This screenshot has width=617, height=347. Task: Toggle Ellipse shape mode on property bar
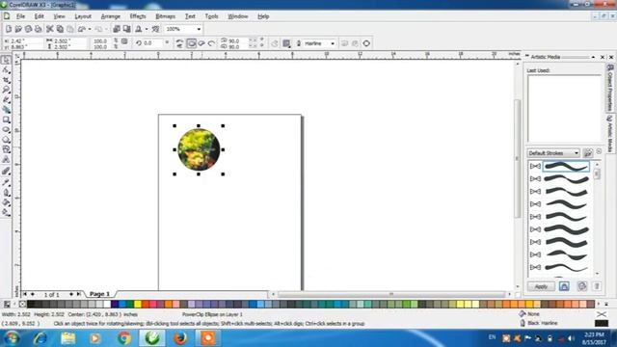191,43
